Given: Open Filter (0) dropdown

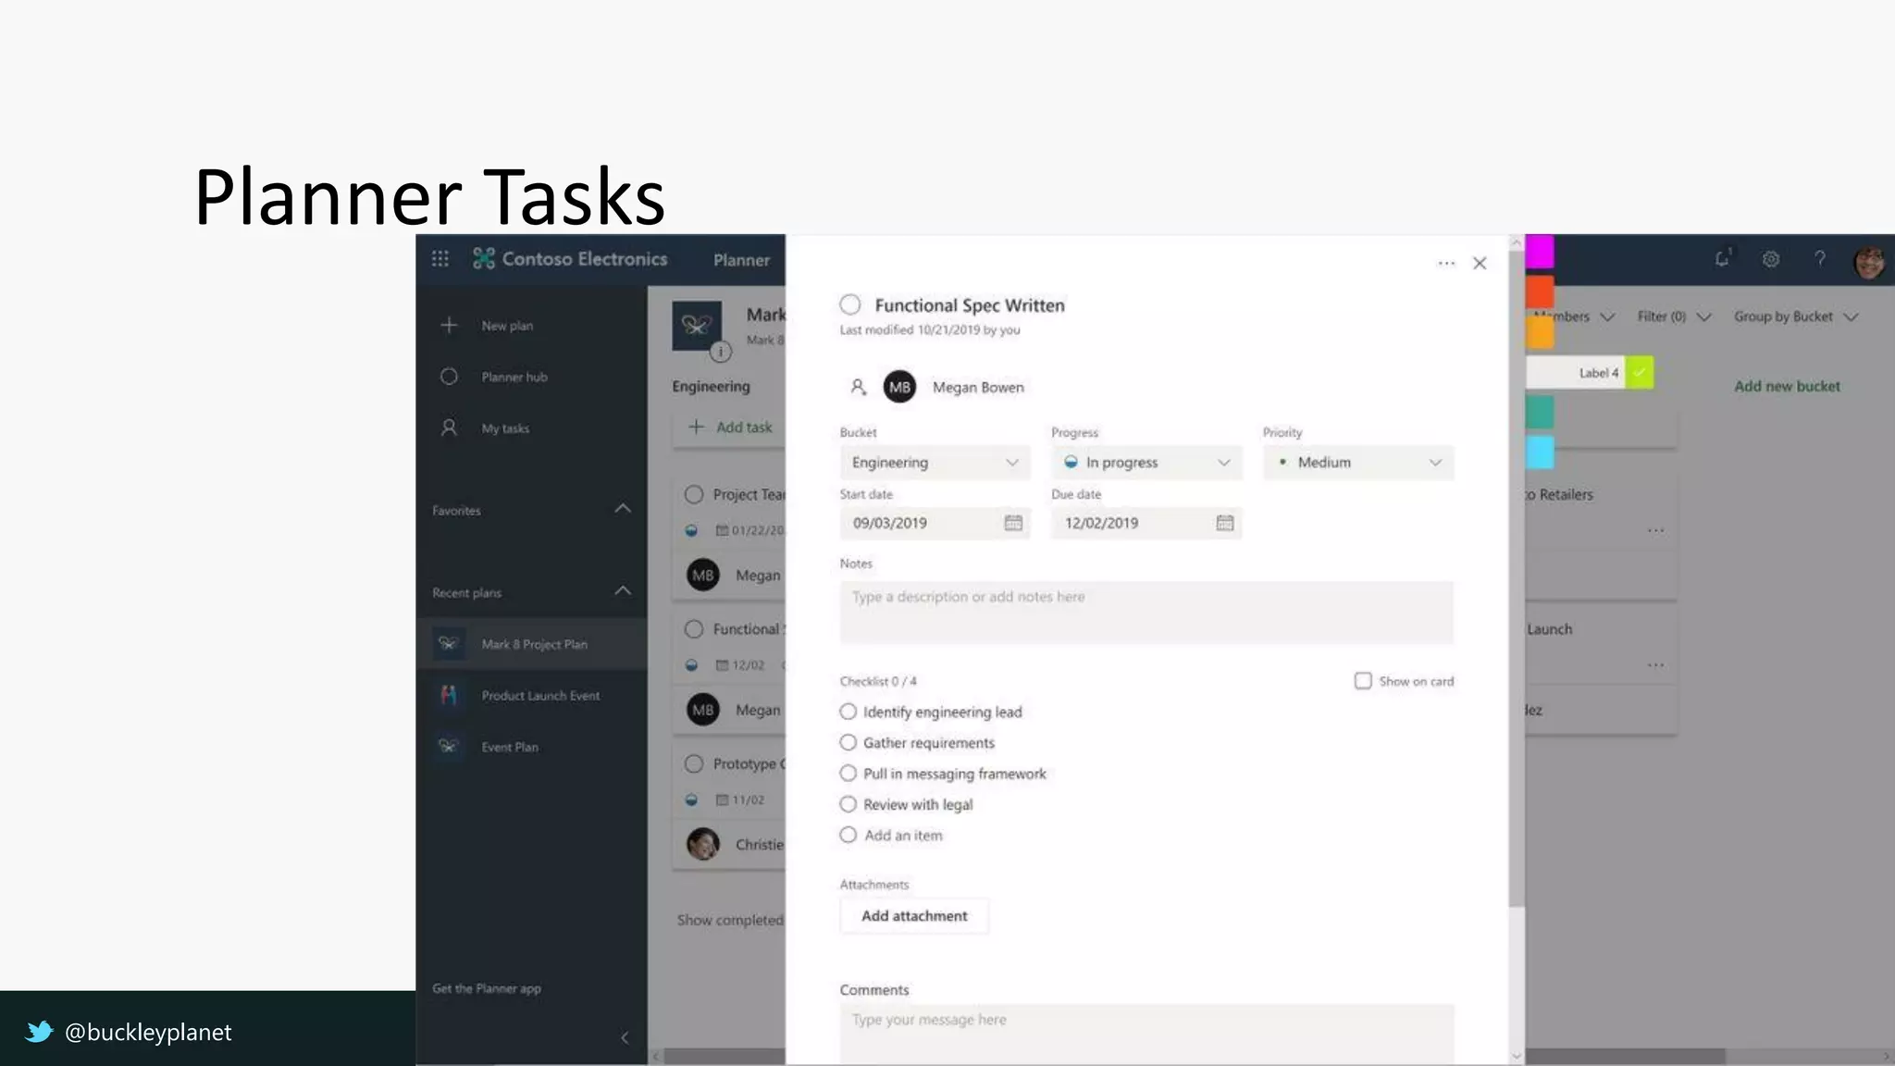Looking at the screenshot, I should (1674, 316).
